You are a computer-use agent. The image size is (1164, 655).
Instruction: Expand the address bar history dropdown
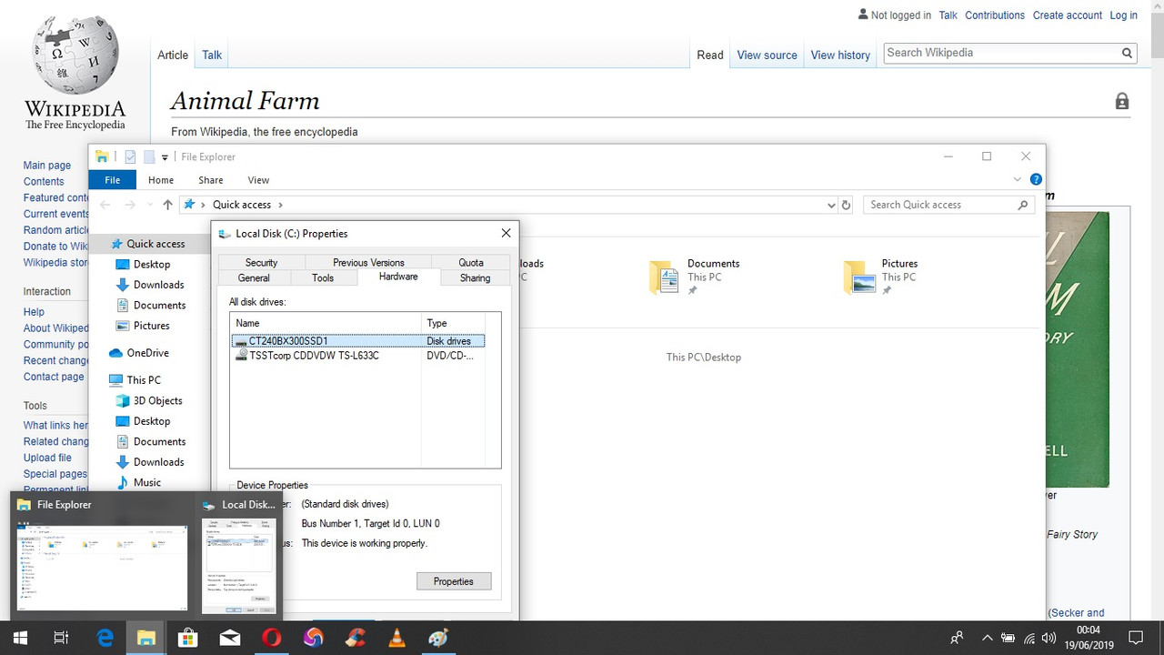(830, 205)
